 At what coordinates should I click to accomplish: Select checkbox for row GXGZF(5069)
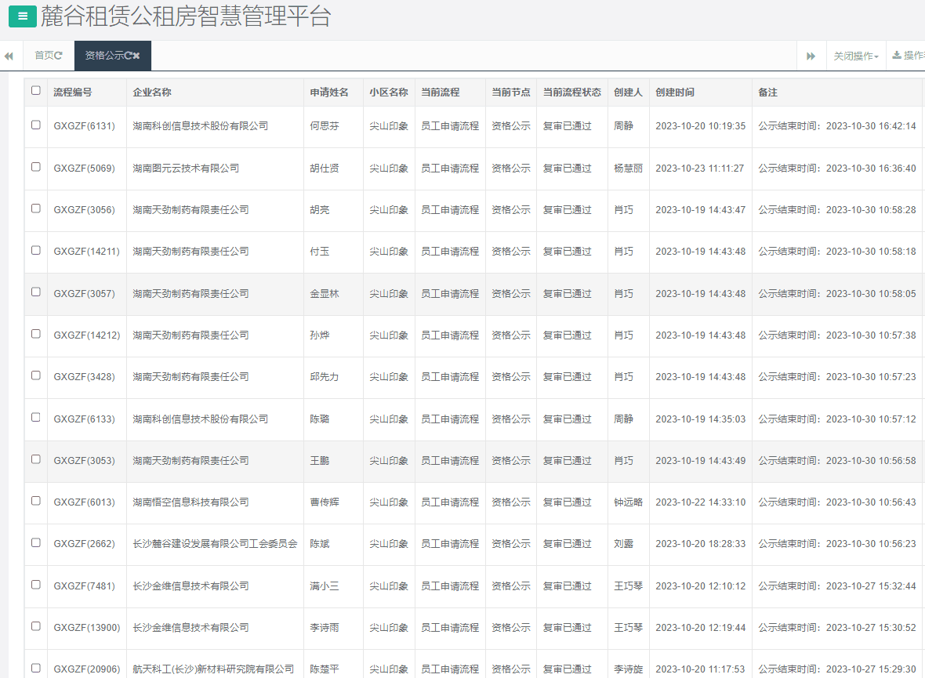point(36,167)
